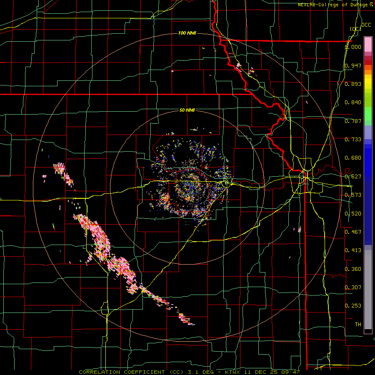The height and width of the screenshot is (375, 375).
Task: Click the 0.733 legend value
Action: click(x=353, y=140)
